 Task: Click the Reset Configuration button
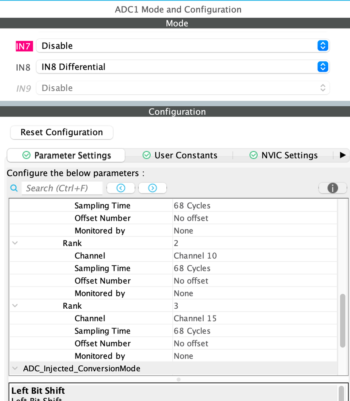click(61, 132)
